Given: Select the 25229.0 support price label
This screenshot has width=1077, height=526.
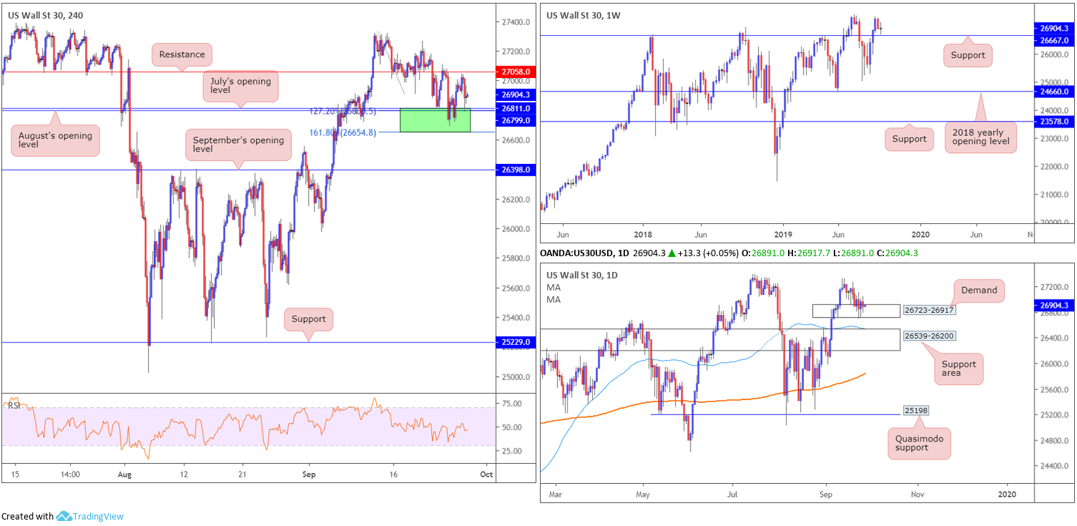Looking at the screenshot, I should 514,342.
